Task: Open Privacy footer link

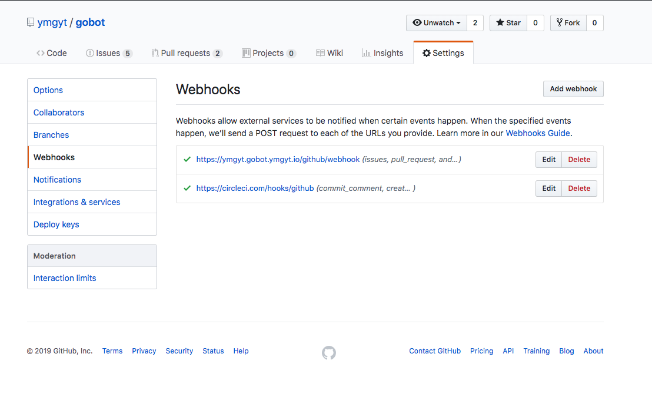Action: [144, 351]
